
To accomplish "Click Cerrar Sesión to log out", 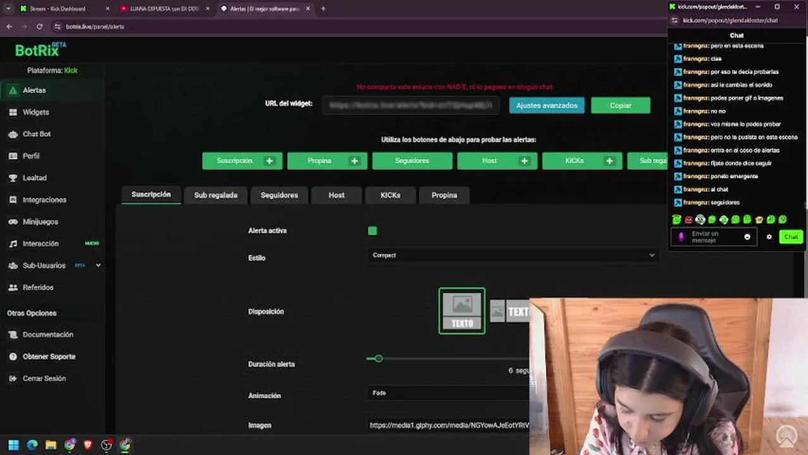I will pos(44,379).
